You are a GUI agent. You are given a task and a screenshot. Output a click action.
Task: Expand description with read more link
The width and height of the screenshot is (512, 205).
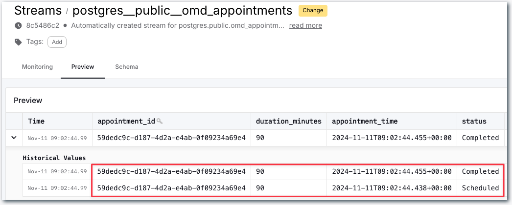tap(305, 25)
